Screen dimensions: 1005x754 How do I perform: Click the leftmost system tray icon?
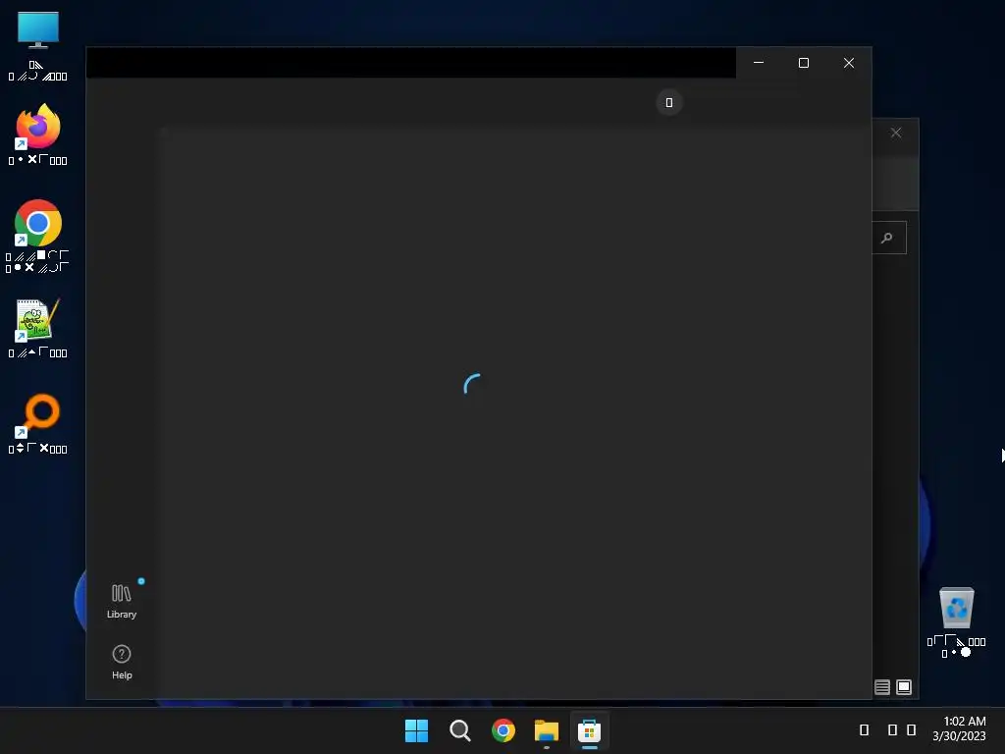pos(864,729)
